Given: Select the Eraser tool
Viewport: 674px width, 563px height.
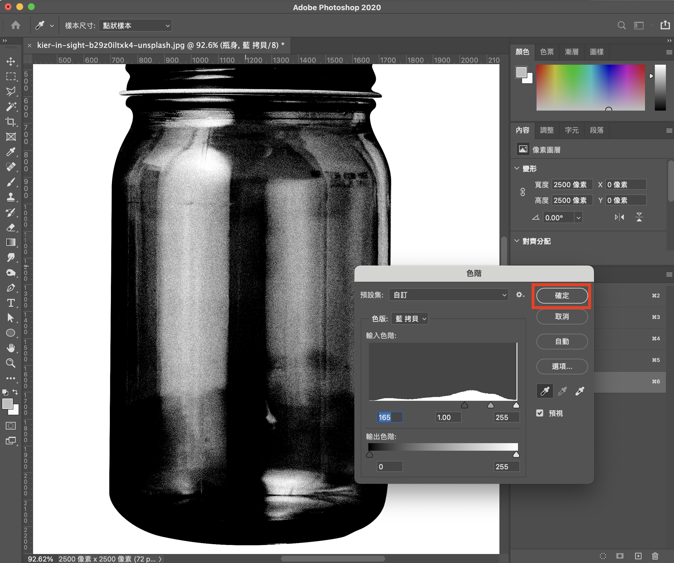Looking at the screenshot, I should pyautogui.click(x=11, y=228).
